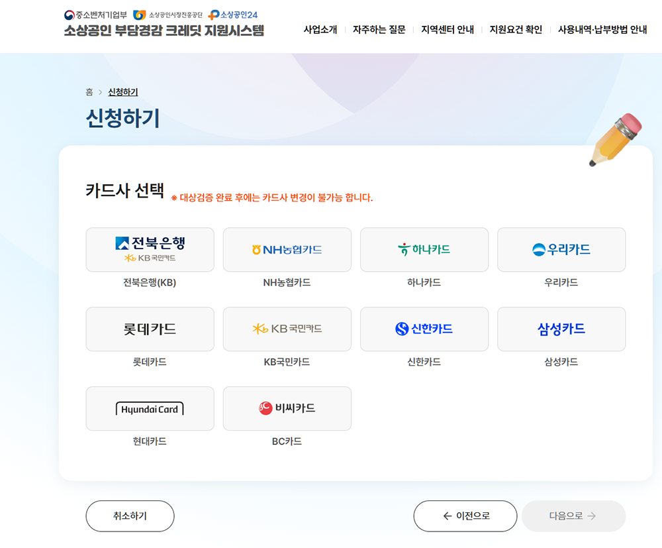Select the 비씨카드 (BC카드) logo tile
Viewport: 662px width, 548px height.
point(287,409)
